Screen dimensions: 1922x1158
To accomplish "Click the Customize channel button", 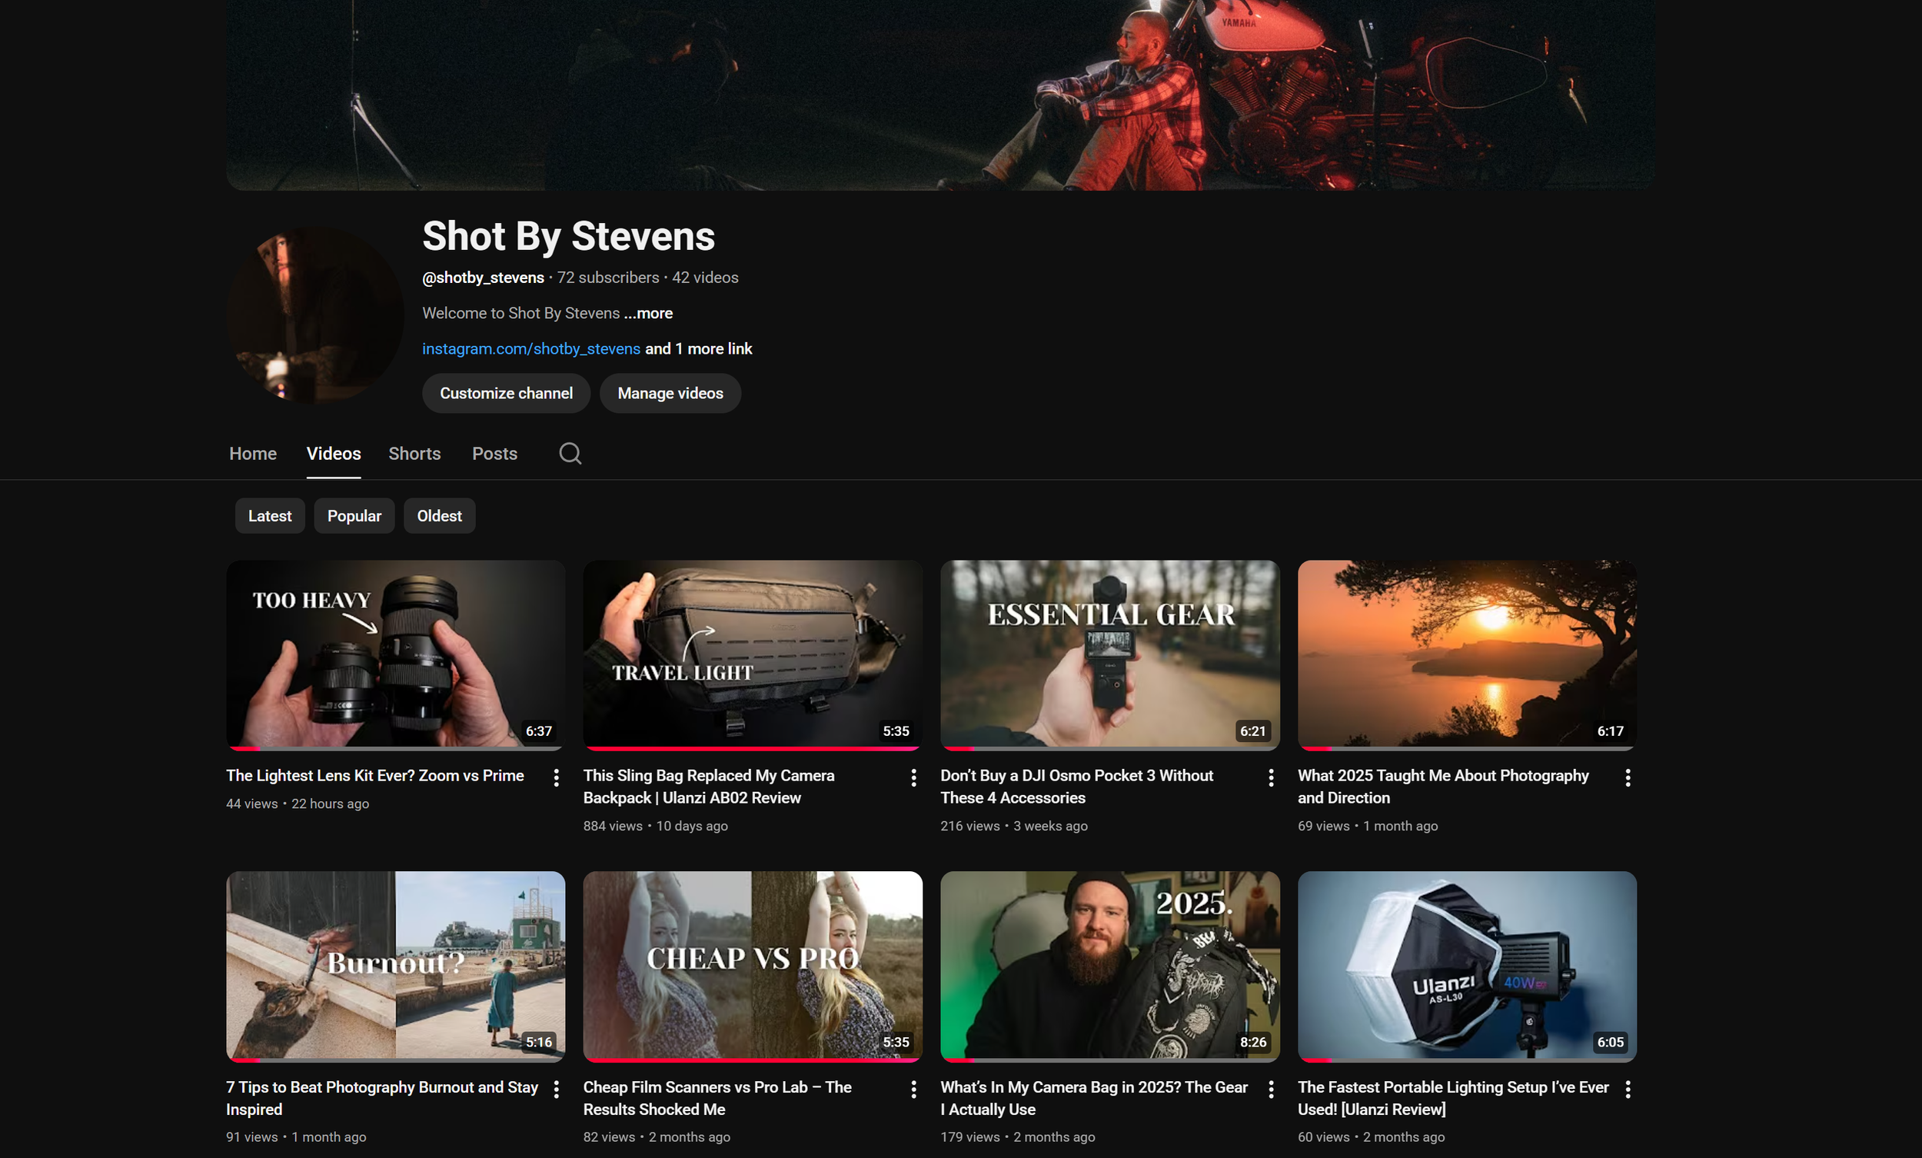I will (x=506, y=393).
